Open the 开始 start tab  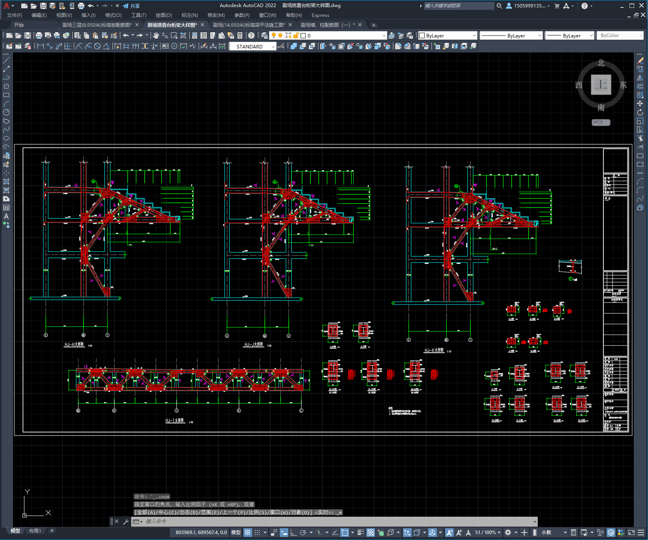19,25
